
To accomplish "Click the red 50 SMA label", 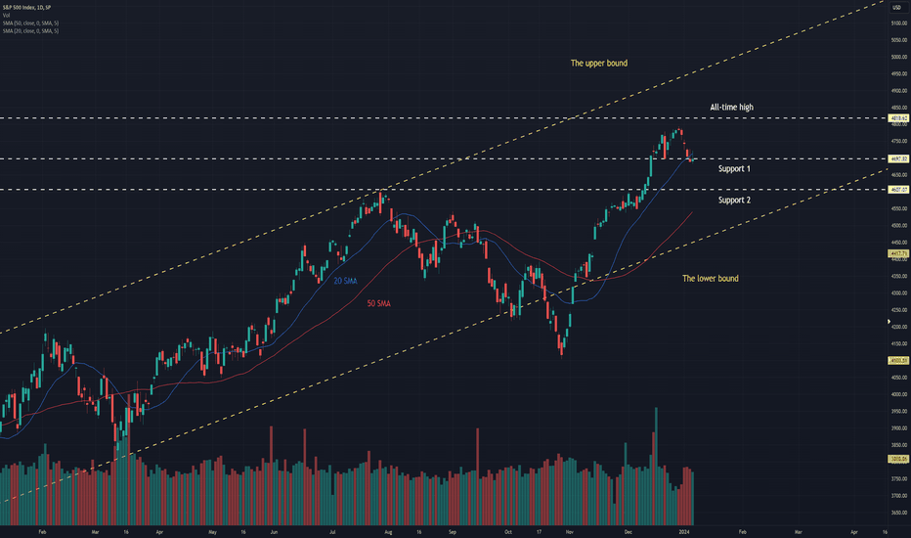I will [x=378, y=303].
